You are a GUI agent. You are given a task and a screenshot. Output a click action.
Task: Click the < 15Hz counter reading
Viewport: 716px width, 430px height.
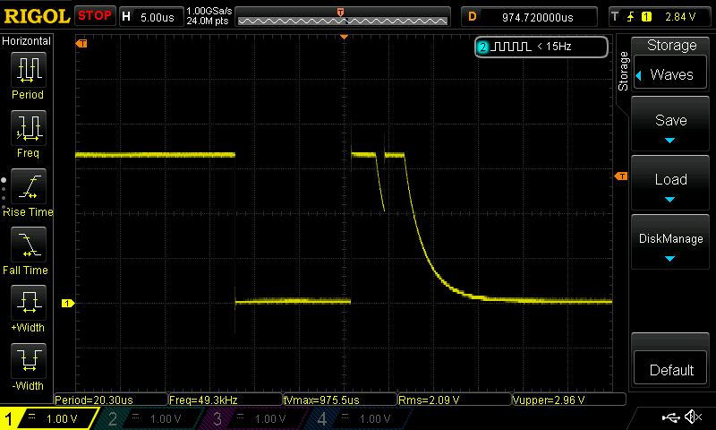[x=554, y=47]
